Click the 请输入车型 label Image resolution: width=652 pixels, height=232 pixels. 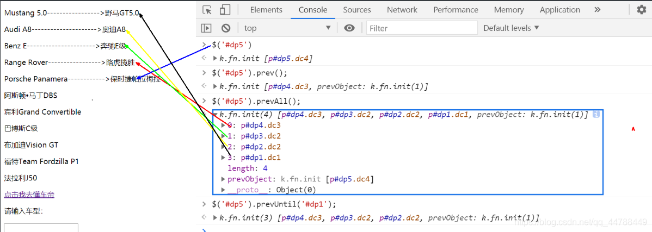click(24, 211)
